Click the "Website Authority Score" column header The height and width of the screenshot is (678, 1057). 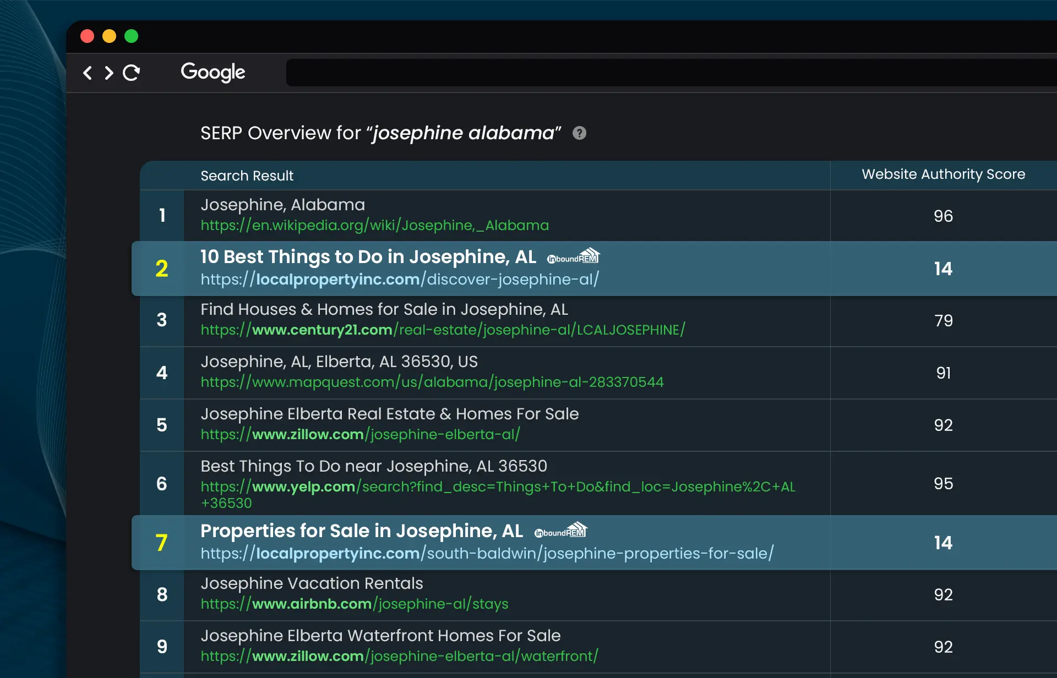click(943, 174)
